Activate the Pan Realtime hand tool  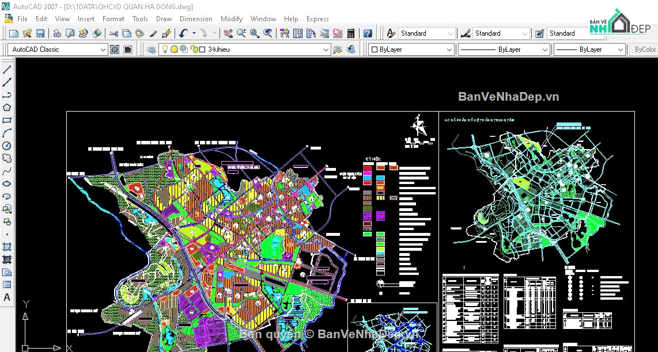click(228, 34)
